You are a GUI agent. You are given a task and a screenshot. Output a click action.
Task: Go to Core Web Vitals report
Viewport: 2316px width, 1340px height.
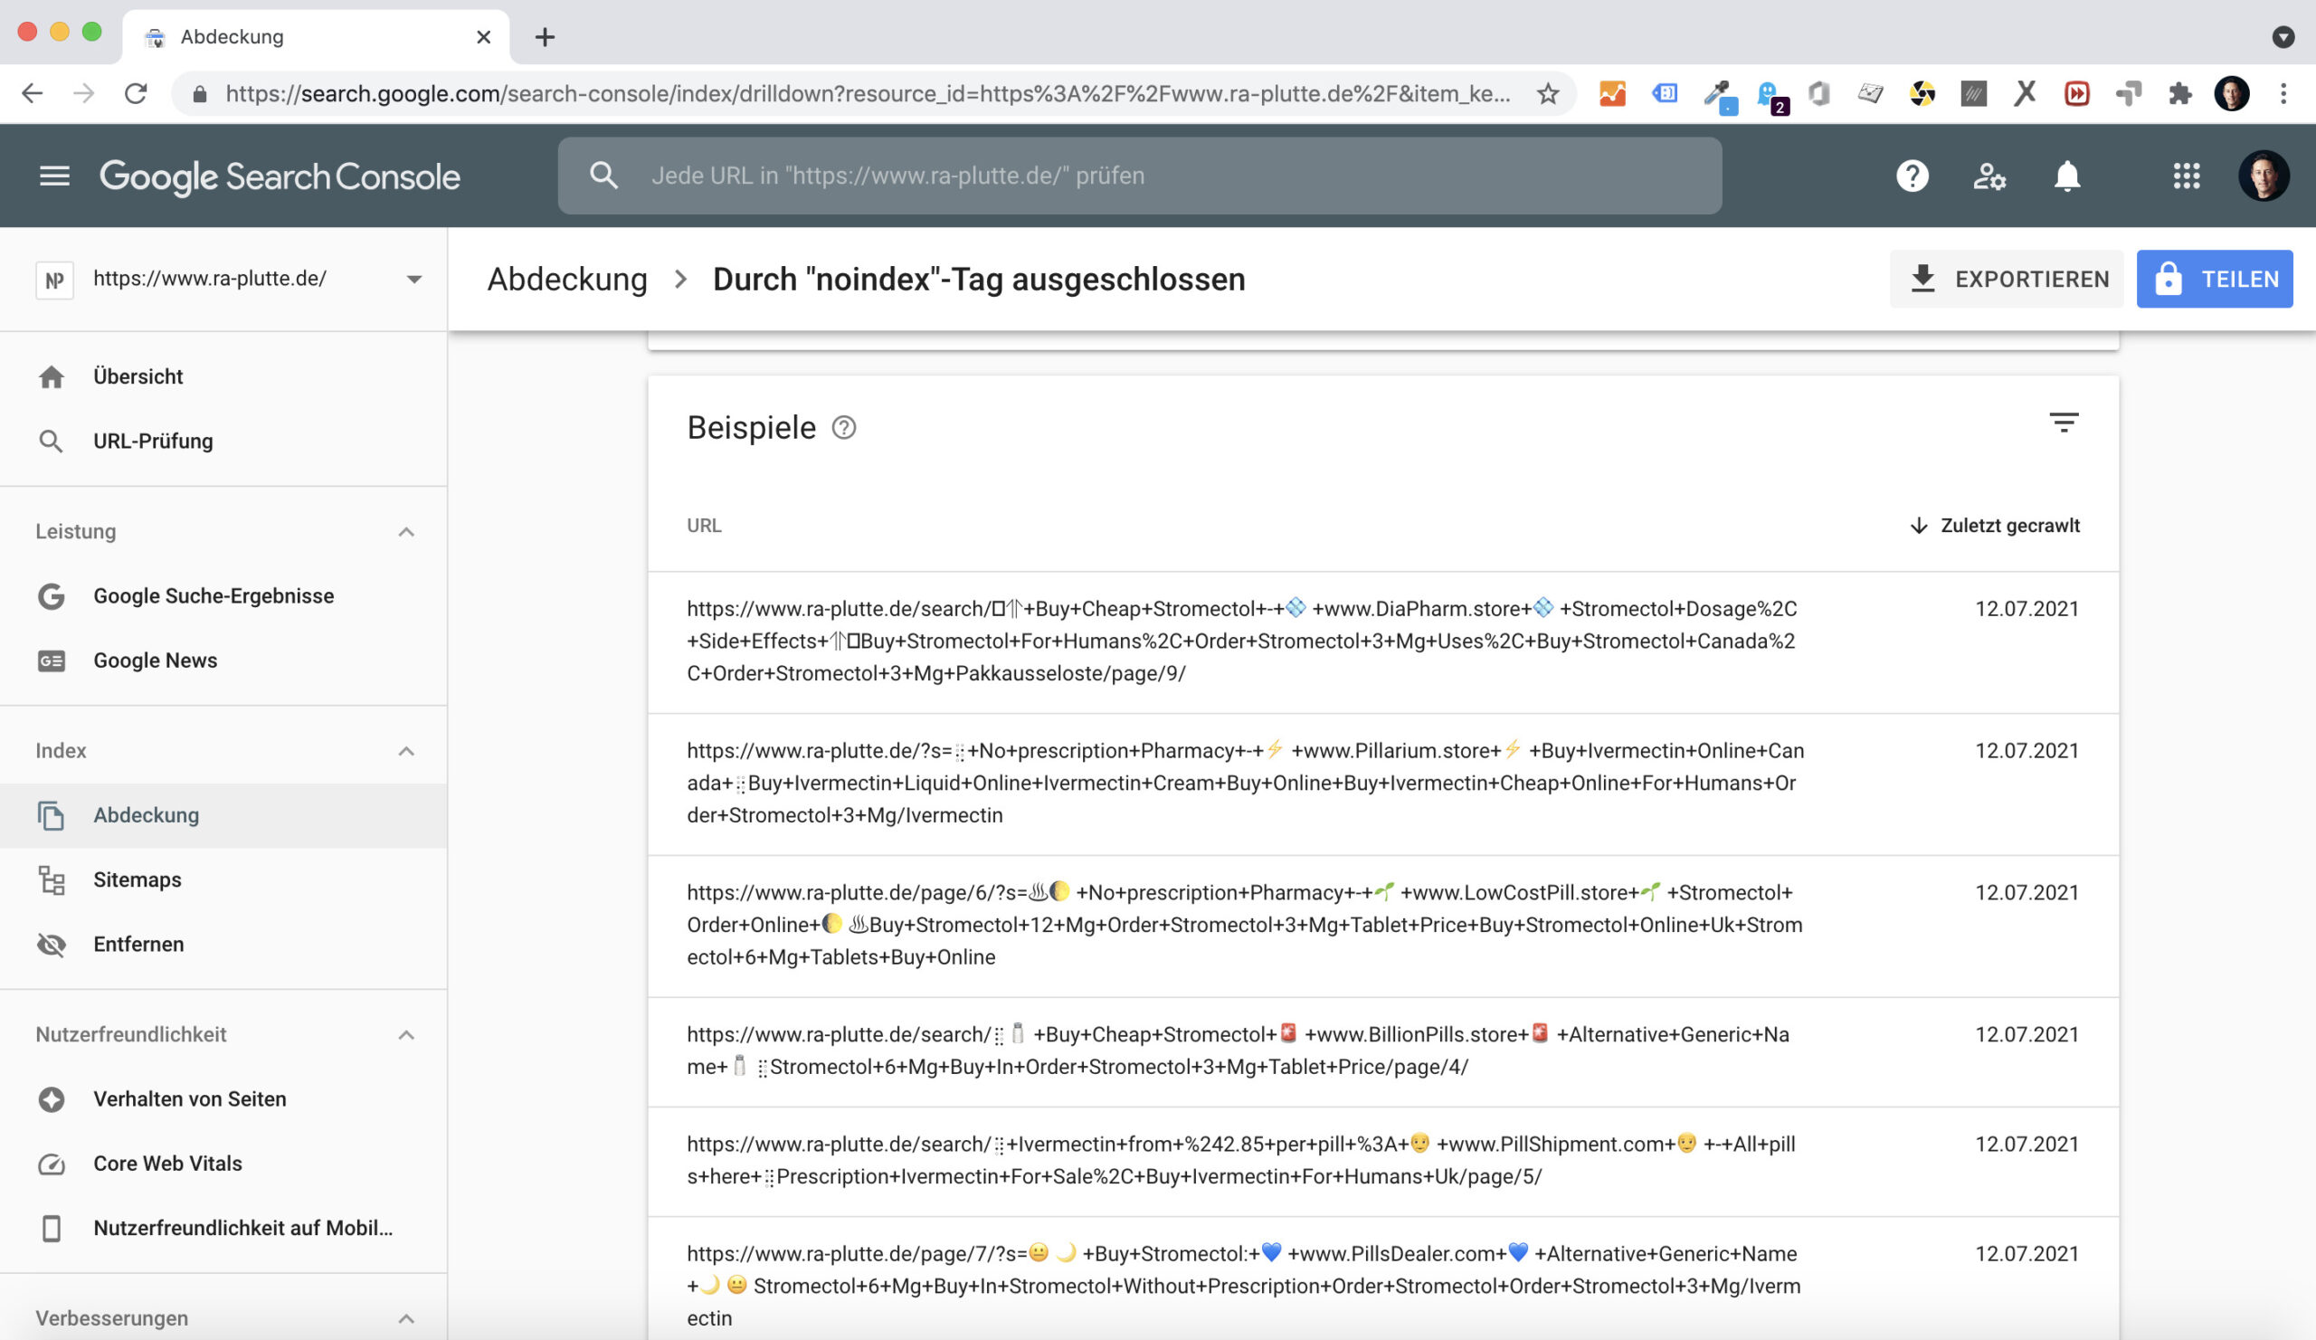(x=168, y=1164)
